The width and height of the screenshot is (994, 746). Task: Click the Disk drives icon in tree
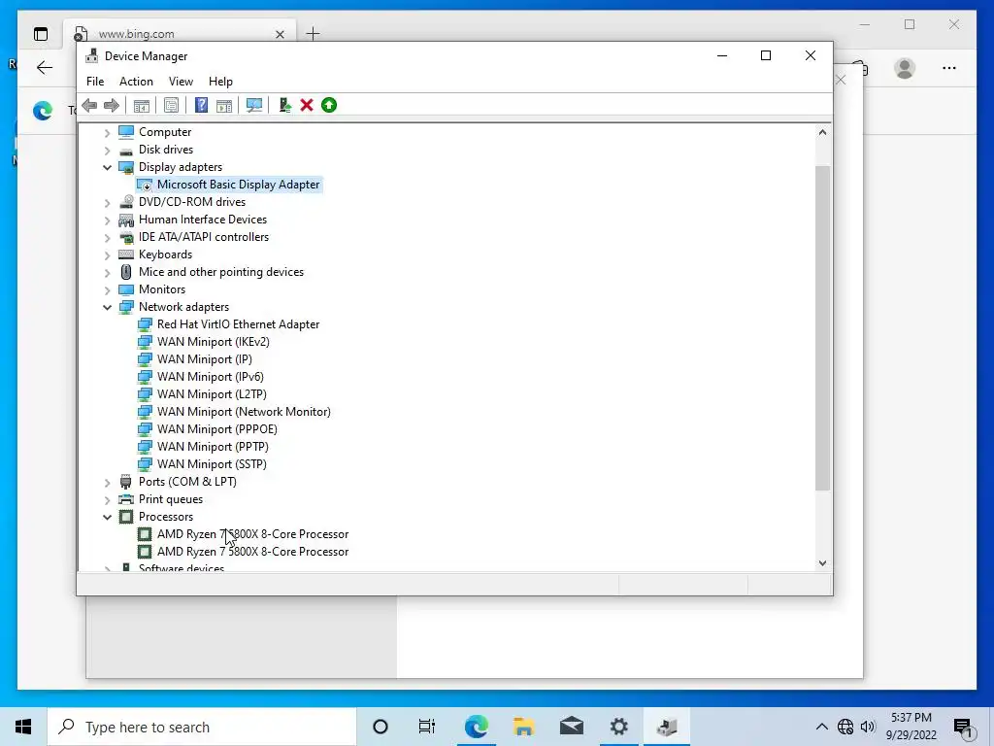(x=126, y=151)
